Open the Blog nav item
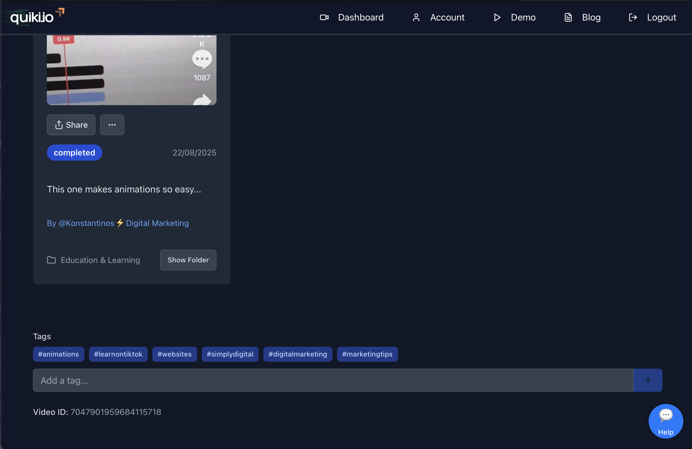The height and width of the screenshot is (449, 692). click(x=591, y=17)
